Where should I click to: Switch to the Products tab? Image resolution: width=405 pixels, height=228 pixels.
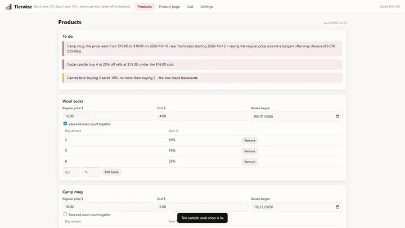click(x=145, y=7)
